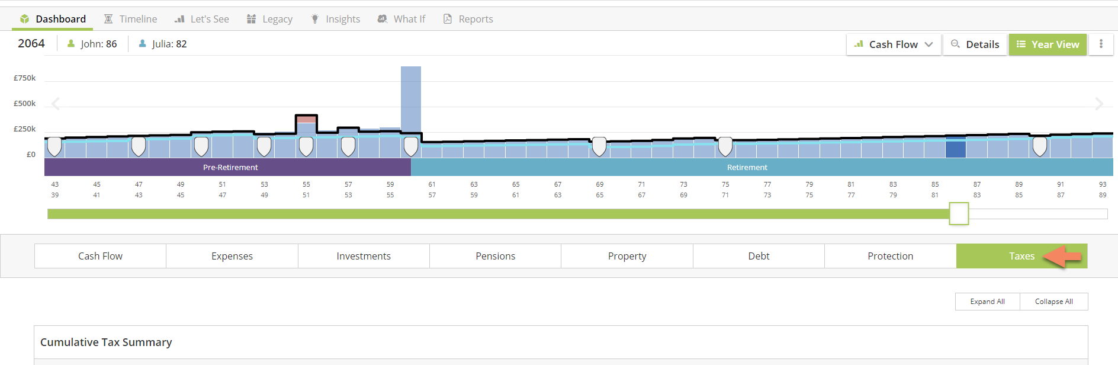Toggle the Year View button
The width and height of the screenshot is (1118, 365).
pyautogui.click(x=1048, y=44)
